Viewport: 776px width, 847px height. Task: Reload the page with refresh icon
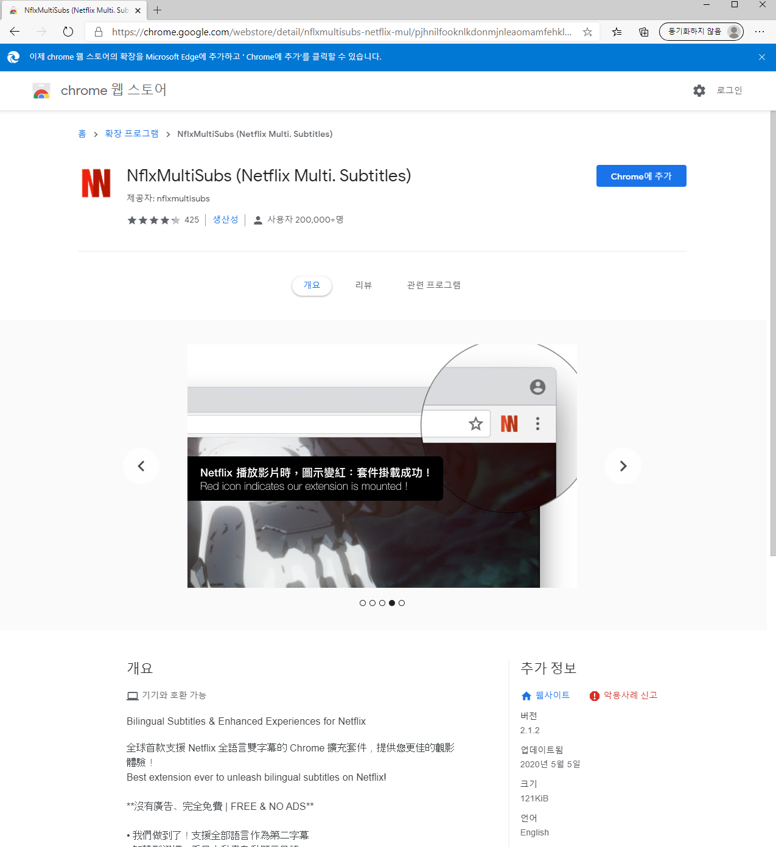tap(68, 32)
